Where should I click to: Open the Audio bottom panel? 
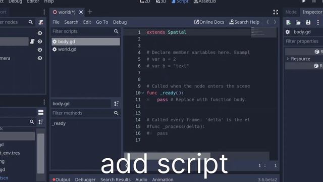pyautogui.click(x=141, y=179)
